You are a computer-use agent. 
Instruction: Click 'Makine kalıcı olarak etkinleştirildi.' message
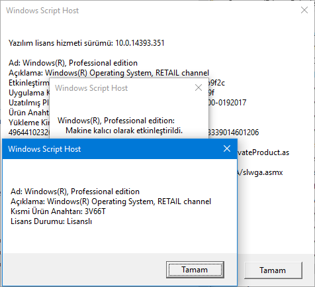click(124, 131)
